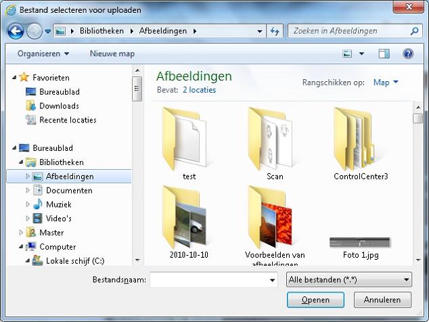The height and width of the screenshot is (322, 429).
Task: Expand the Afbeeldingen tree node
Action: pos(28,176)
